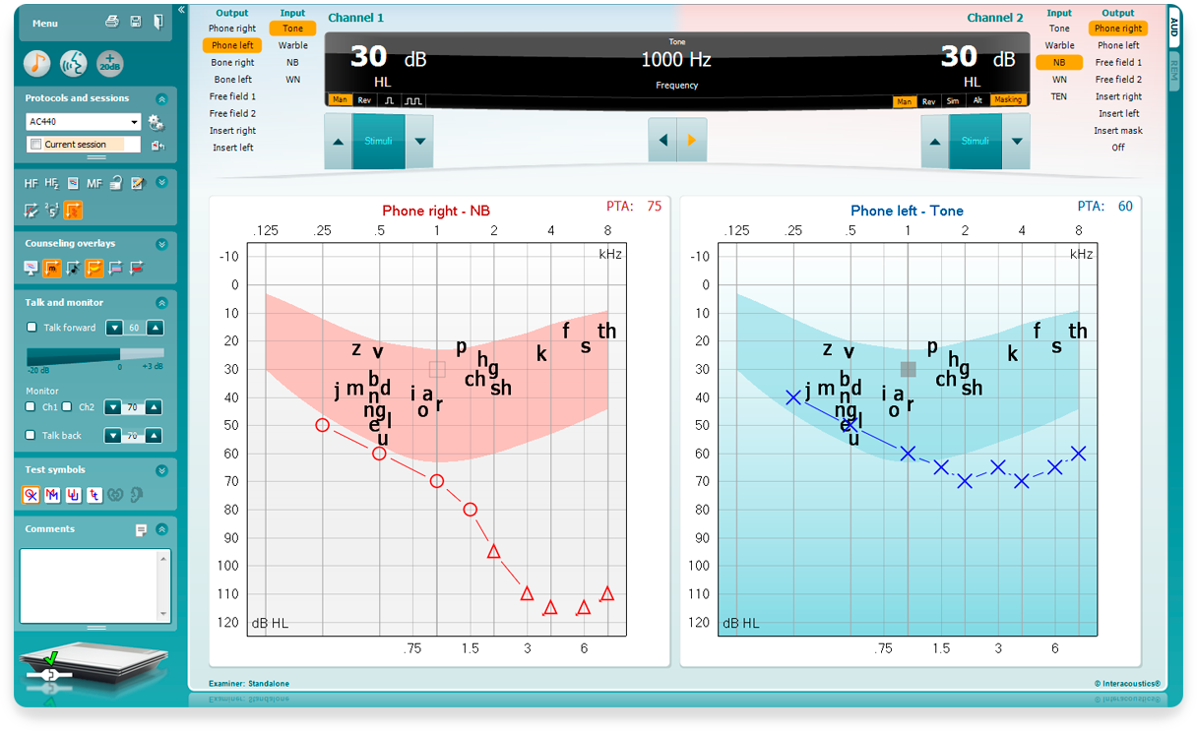
Task: Select Bone right output for Channel 1
Action: 232,63
